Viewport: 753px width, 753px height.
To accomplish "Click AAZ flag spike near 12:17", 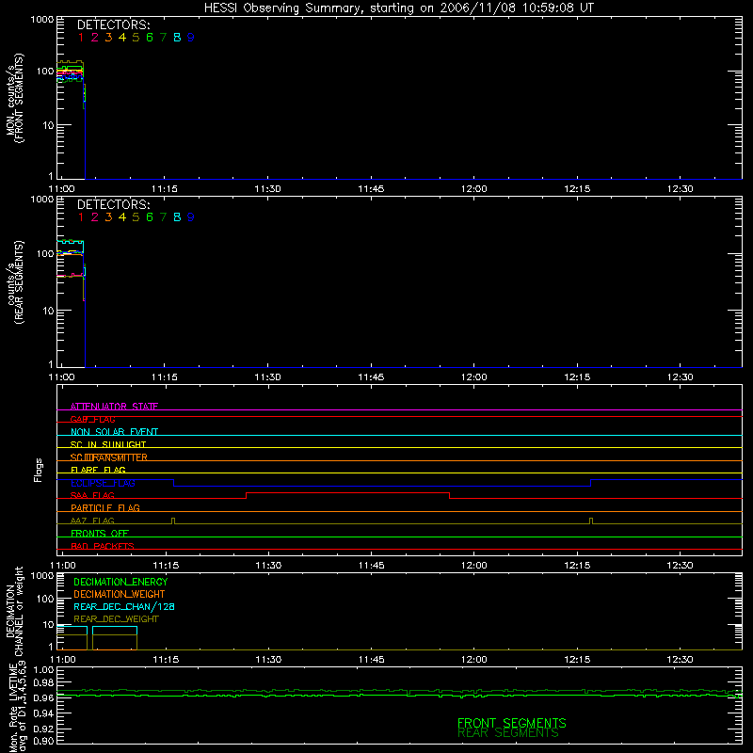I will [x=591, y=521].
